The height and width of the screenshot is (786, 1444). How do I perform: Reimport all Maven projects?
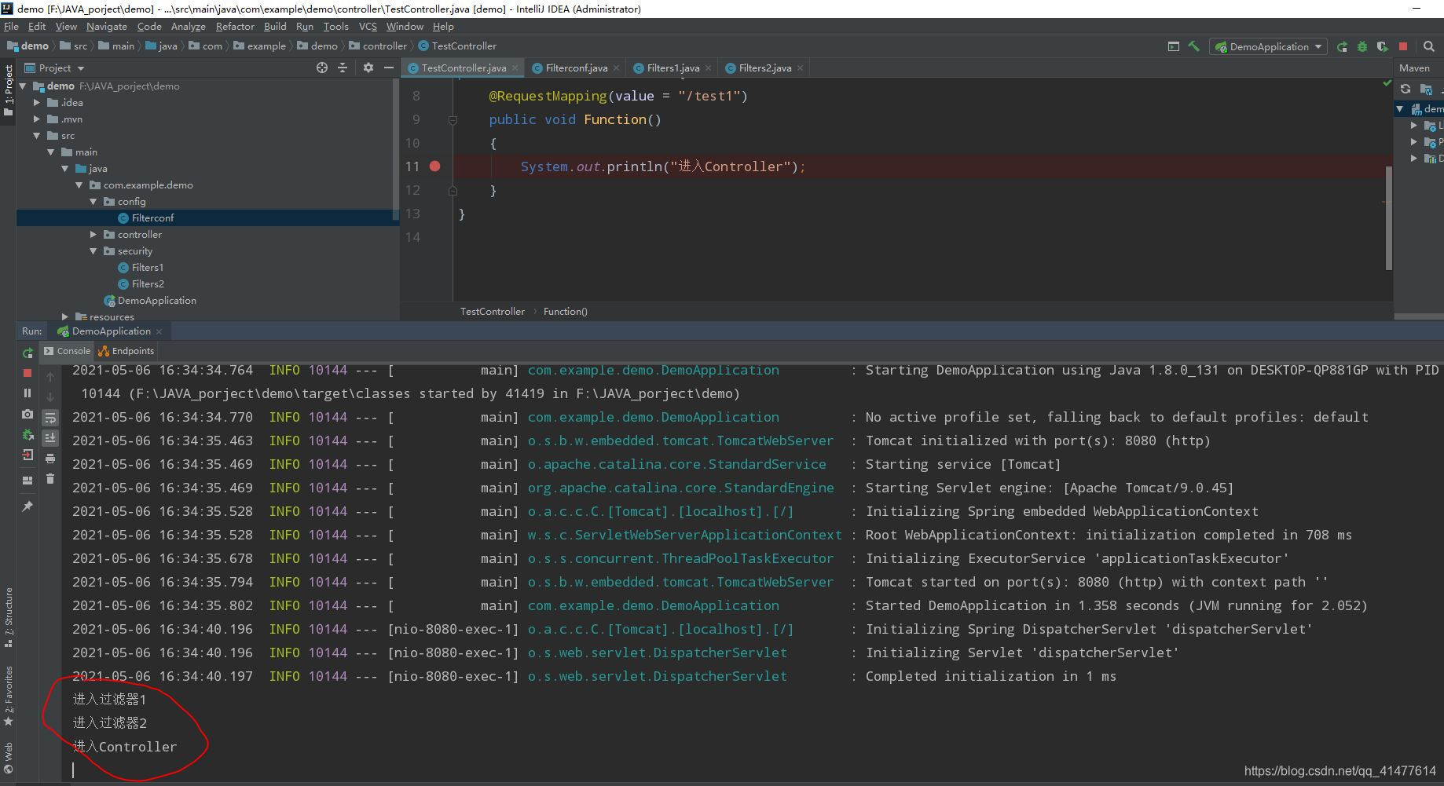(1406, 89)
